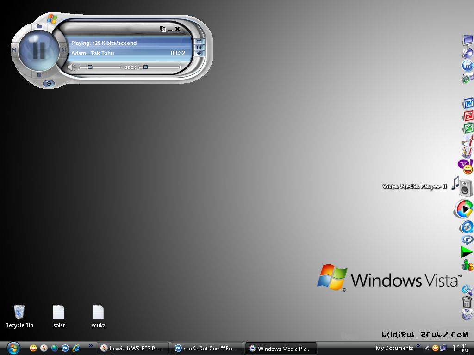Click the elapsed time 00:32
This screenshot has height=355, width=474.
tap(178, 53)
